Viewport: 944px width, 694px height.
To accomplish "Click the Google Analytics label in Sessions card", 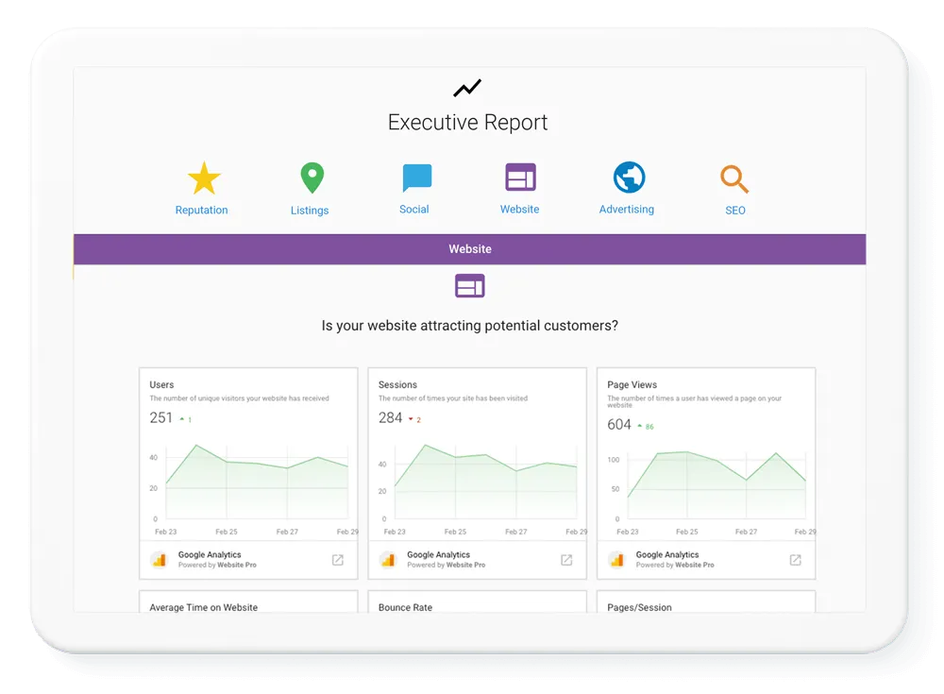I will coord(438,554).
